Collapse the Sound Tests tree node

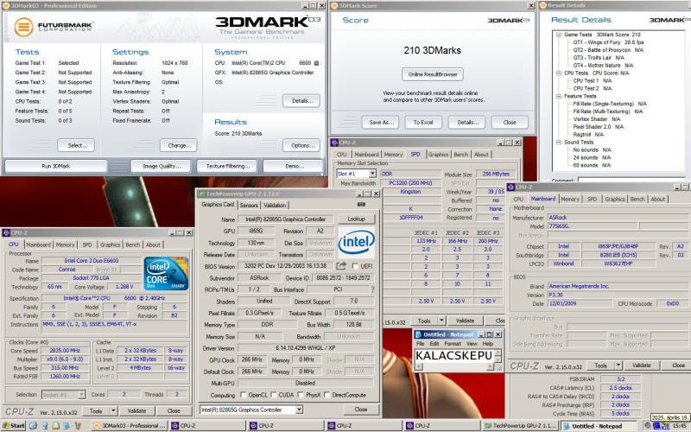click(x=559, y=142)
